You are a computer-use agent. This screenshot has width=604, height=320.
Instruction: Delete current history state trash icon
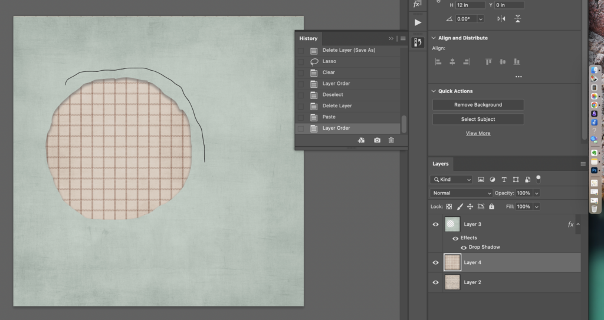point(391,141)
